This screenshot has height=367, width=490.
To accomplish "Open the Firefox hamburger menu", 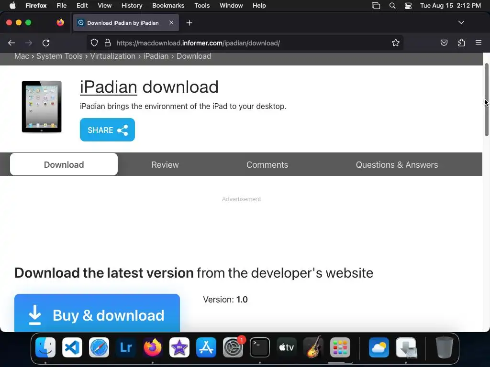I will [x=479, y=43].
